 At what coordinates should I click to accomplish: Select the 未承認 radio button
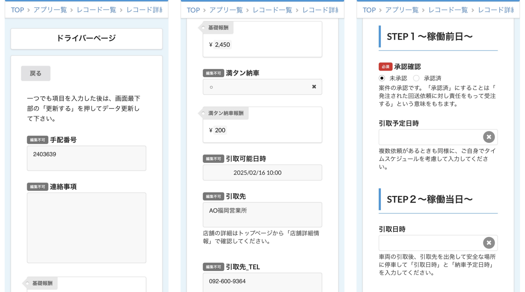tap(382, 78)
